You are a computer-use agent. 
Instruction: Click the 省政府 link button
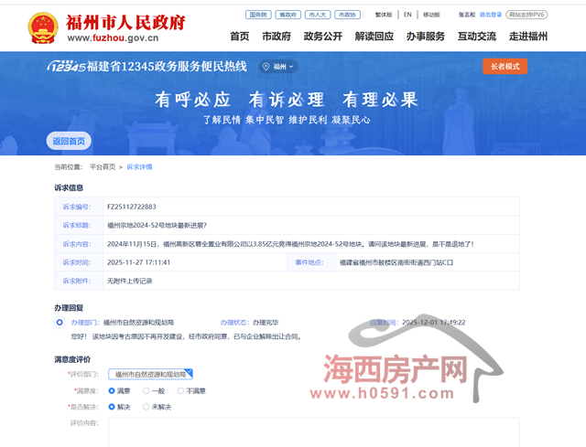coord(288,16)
